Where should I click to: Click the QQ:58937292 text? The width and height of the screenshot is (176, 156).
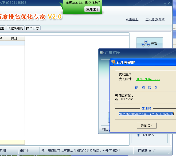[124, 99]
